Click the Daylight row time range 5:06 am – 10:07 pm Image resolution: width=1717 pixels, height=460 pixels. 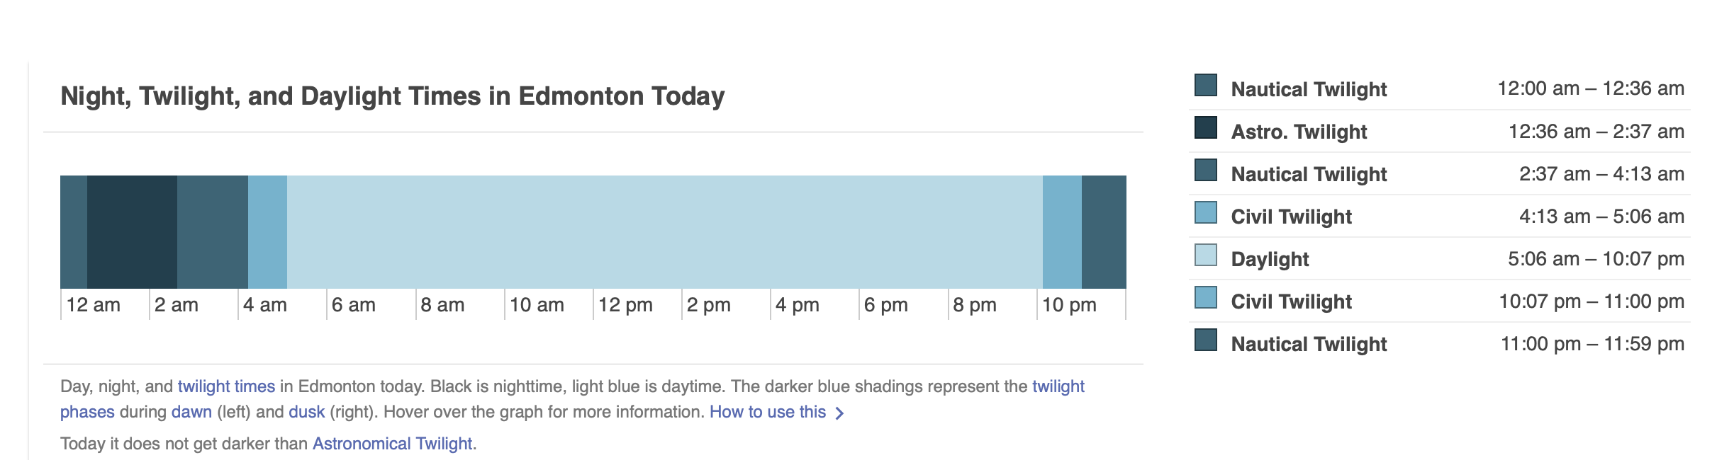1596,258
